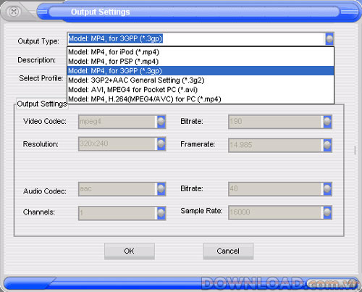Expand the Audio Codec dropdown
Viewport: 362px width, 292px height.
161,188
